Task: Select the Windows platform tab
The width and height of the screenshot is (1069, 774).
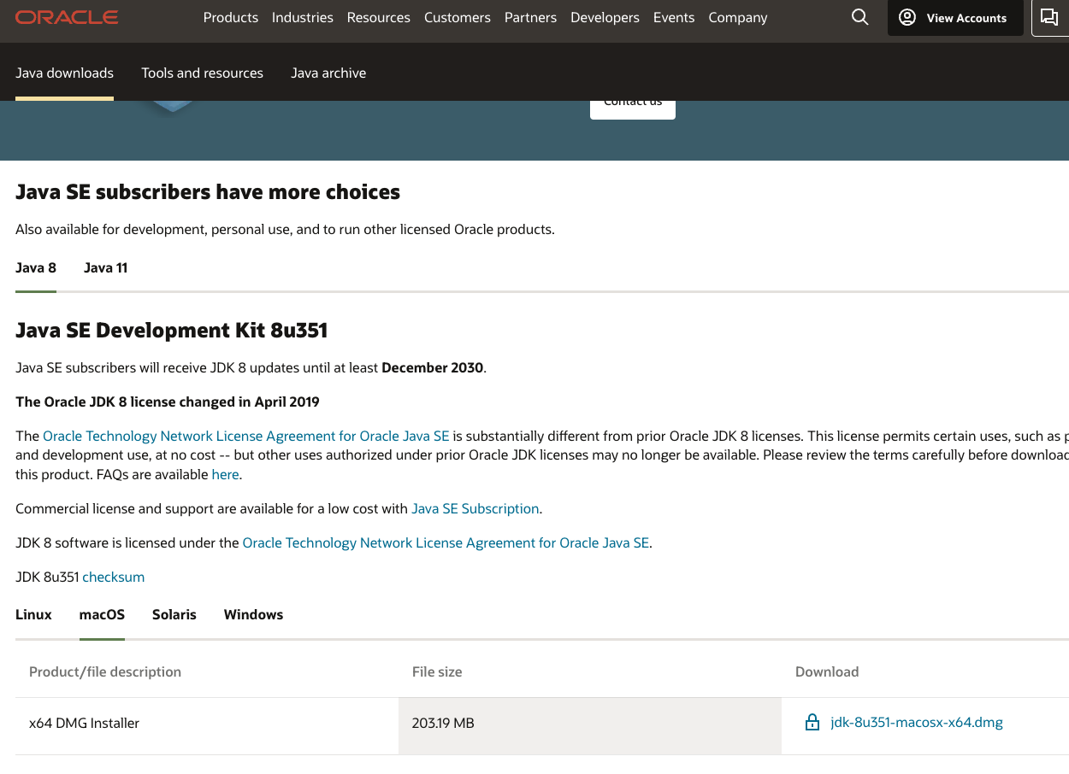Action: coord(253,615)
